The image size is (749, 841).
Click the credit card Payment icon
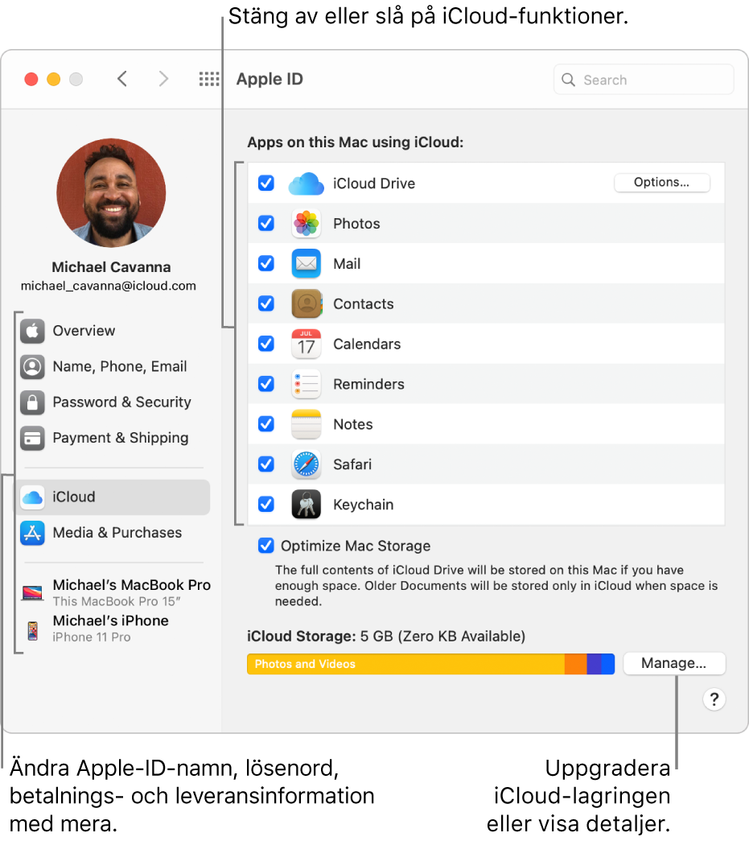pyautogui.click(x=32, y=438)
